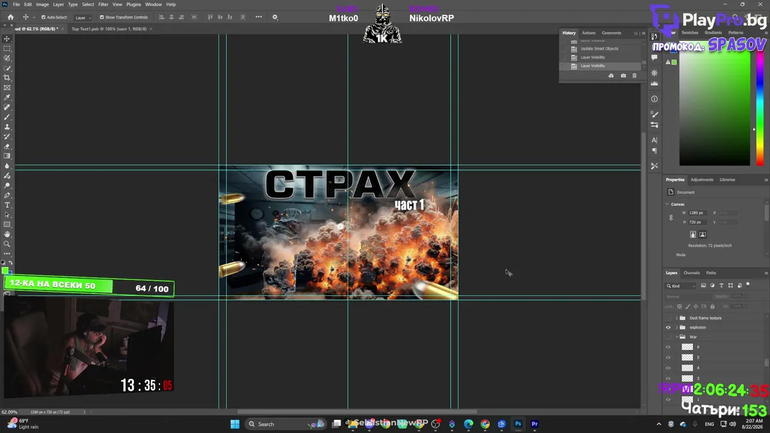Open the Character panel icon

(x=654, y=140)
